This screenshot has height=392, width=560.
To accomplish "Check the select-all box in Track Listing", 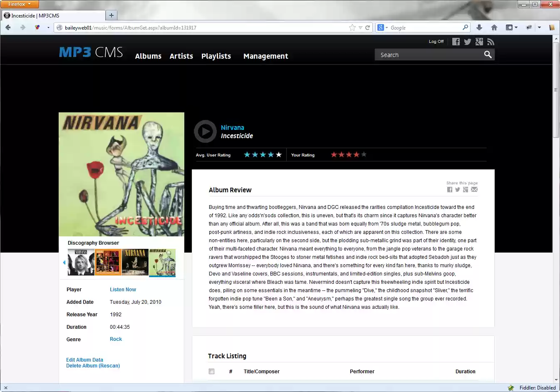I will (211, 371).
